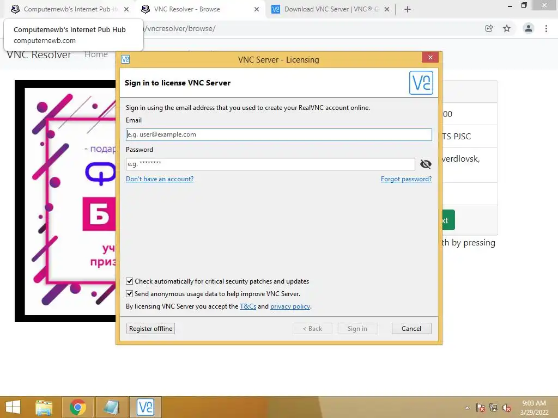This screenshot has width=558, height=418.
Task: Click the VNC Server taskbar icon
Action: tap(145, 407)
